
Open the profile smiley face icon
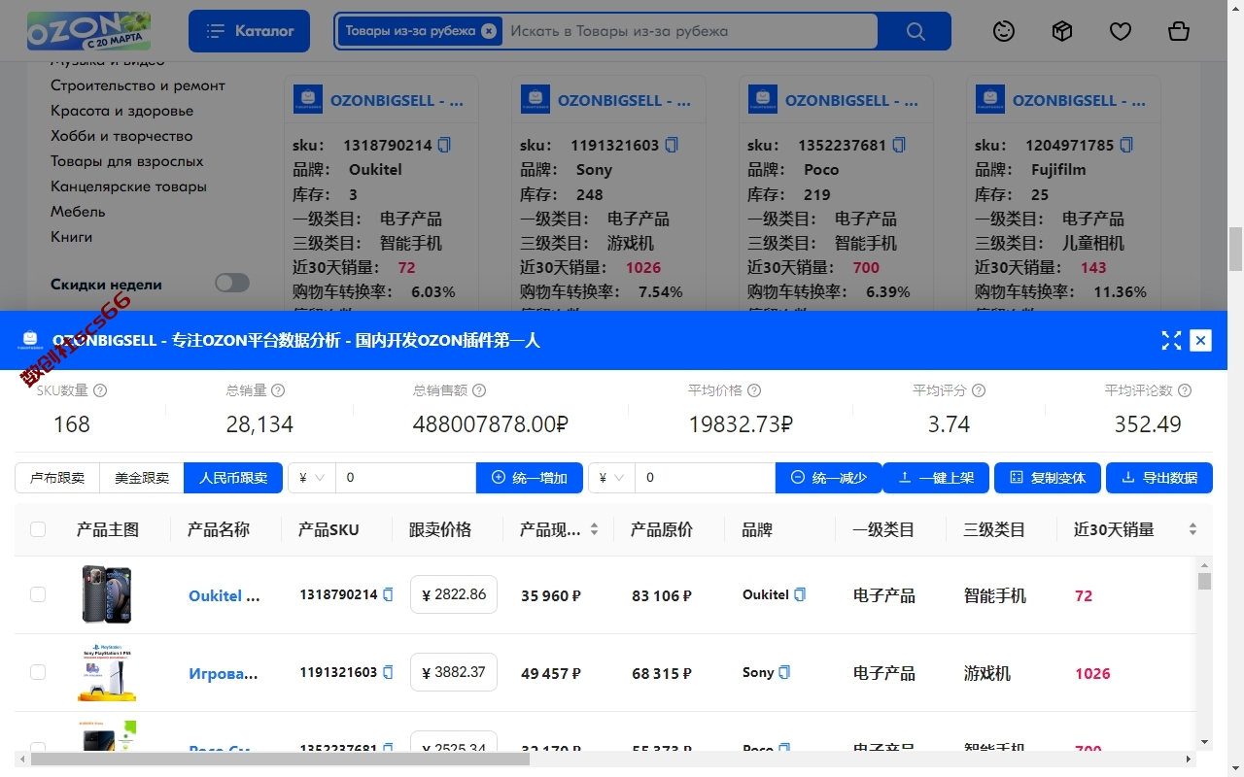coord(1004,31)
